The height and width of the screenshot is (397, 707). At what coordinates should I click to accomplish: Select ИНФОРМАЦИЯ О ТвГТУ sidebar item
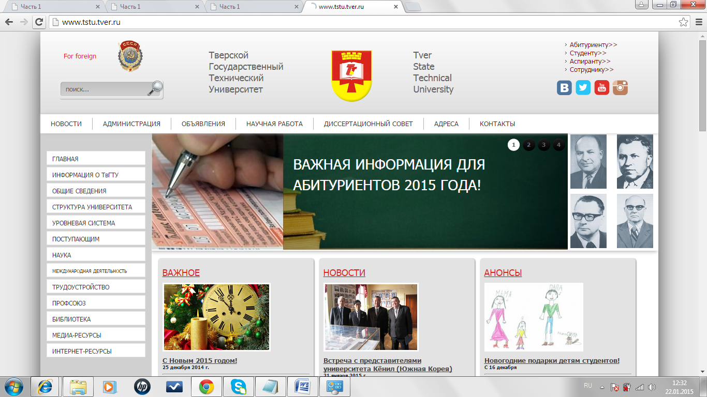[96, 175]
